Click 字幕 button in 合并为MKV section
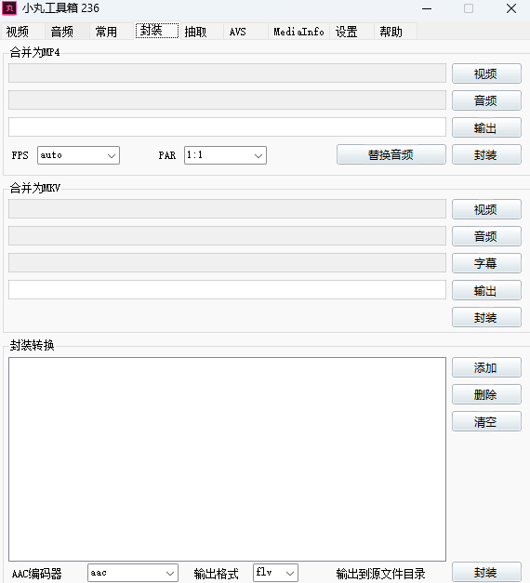Image resolution: width=530 pixels, height=583 pixels. (x=486, y=263)
